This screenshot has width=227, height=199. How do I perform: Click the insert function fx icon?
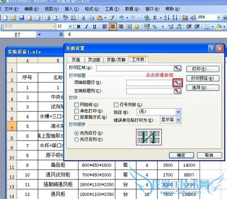click(x=61, y=34)
